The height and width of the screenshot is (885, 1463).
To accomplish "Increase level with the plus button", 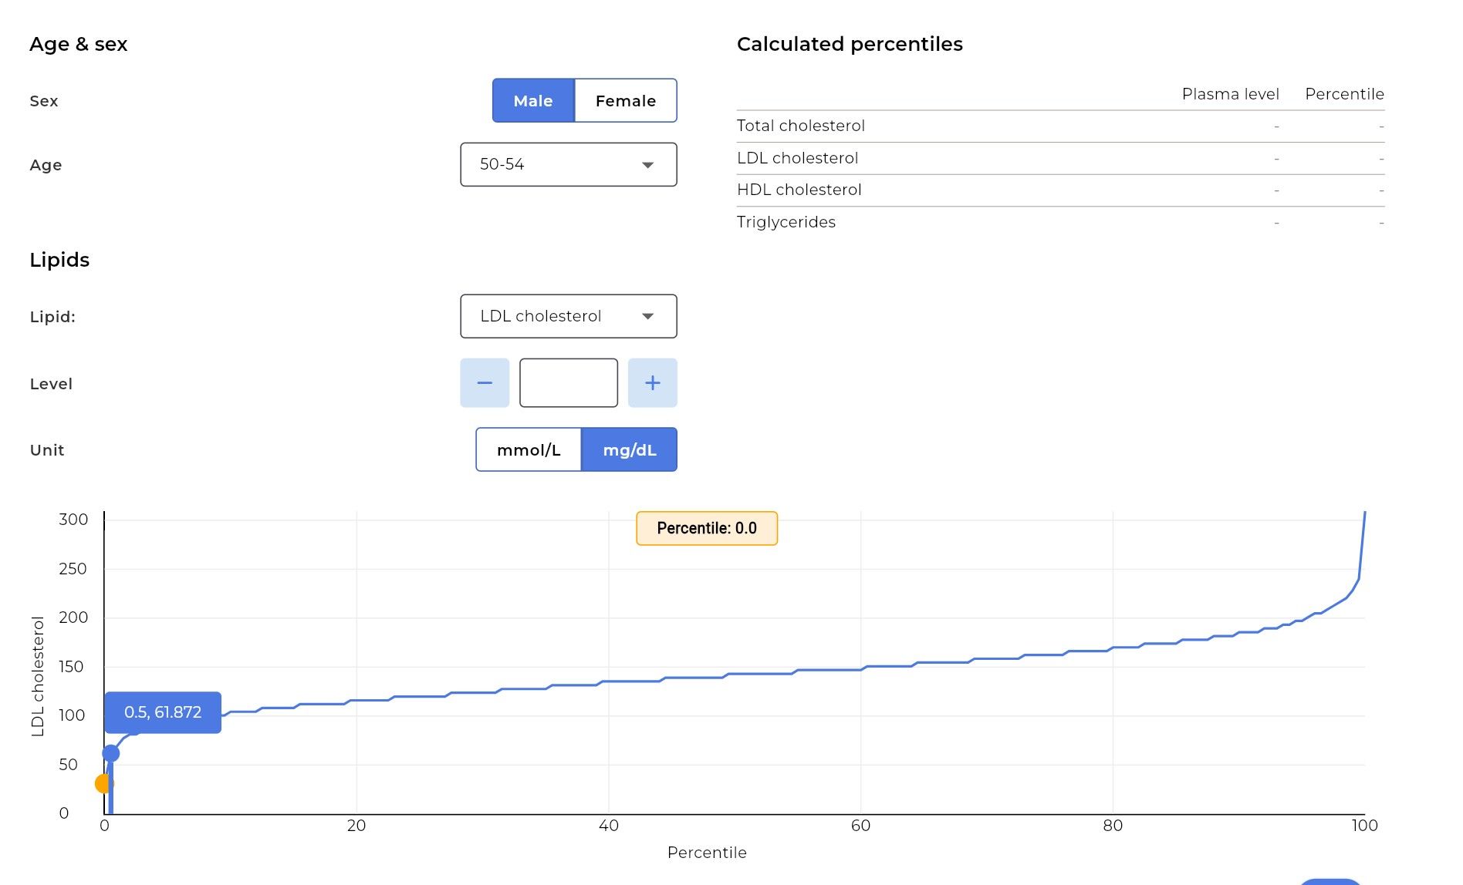I will coord(652,383).
